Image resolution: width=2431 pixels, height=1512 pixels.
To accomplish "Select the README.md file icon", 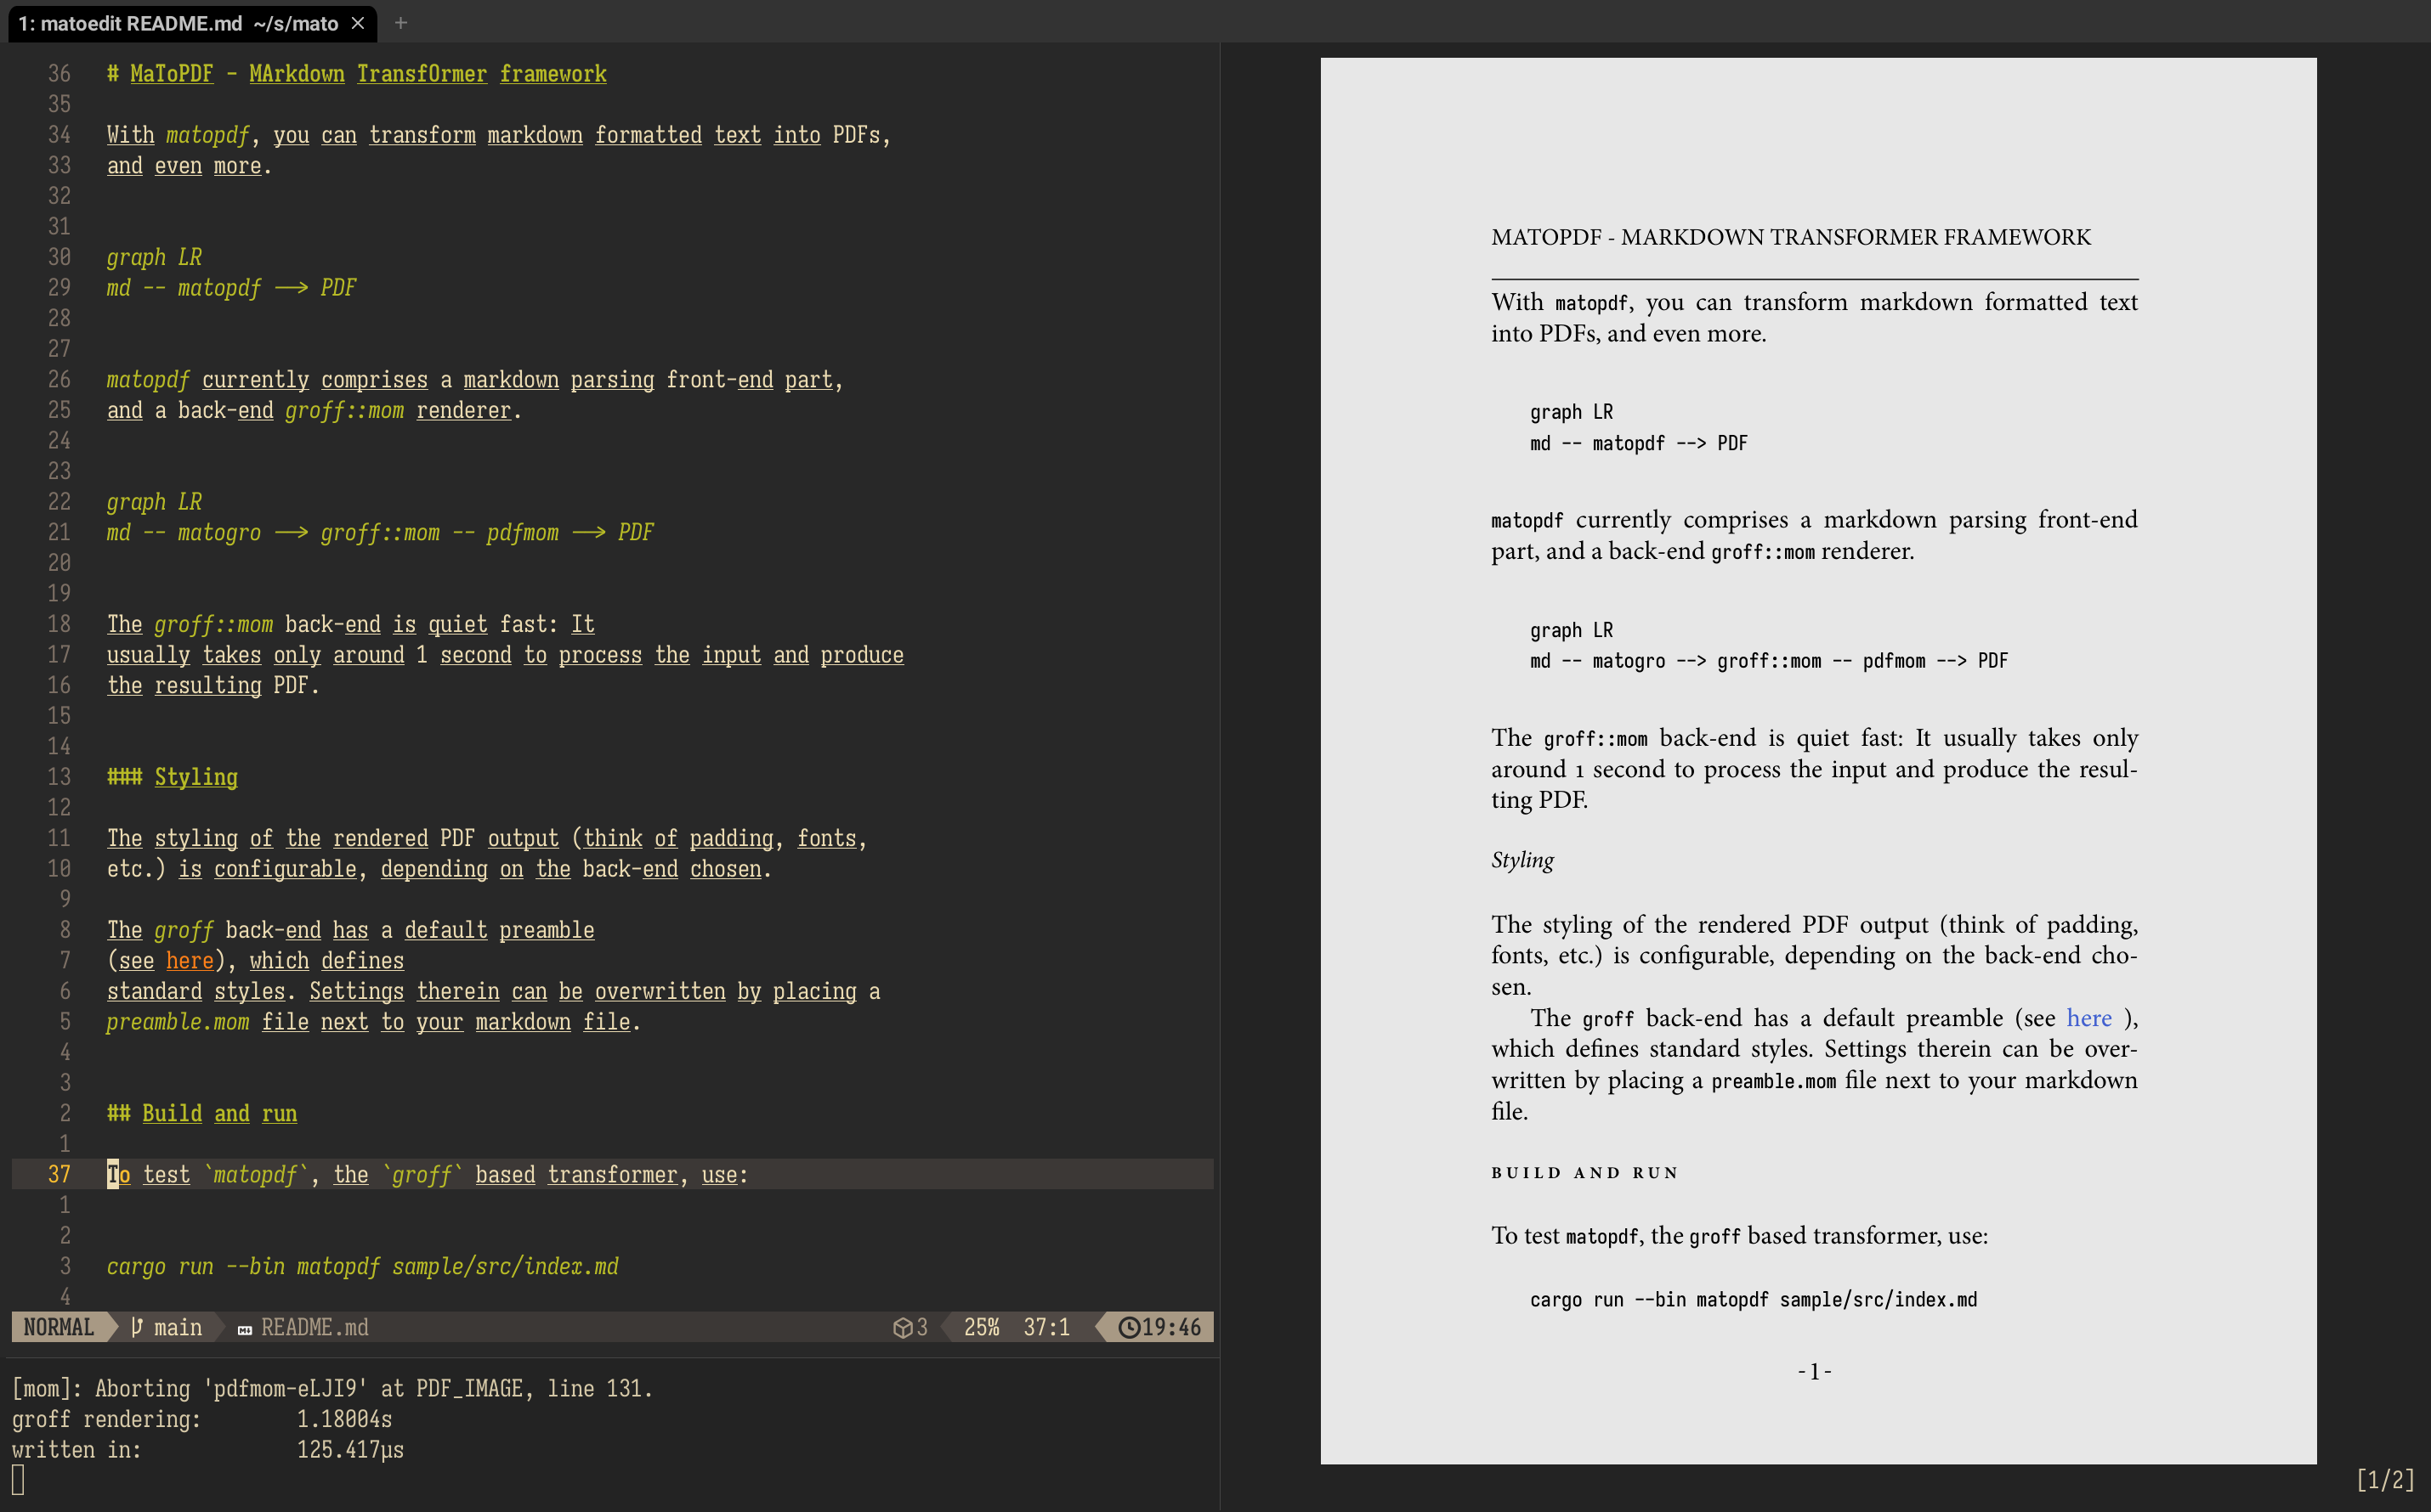I will point(249,1328).
